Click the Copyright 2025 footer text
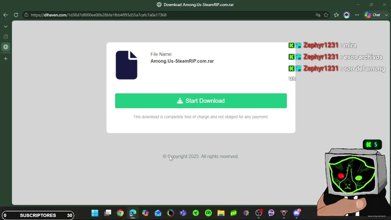 coord(201,156)
